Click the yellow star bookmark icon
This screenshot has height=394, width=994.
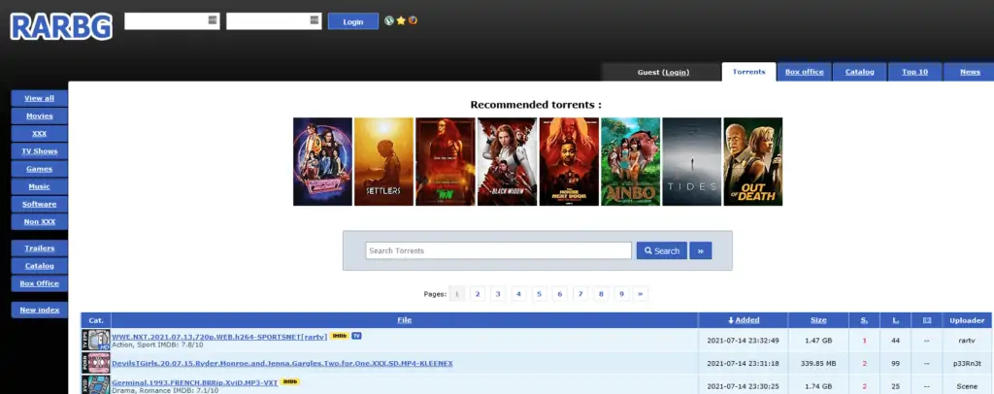pos(401,20)
